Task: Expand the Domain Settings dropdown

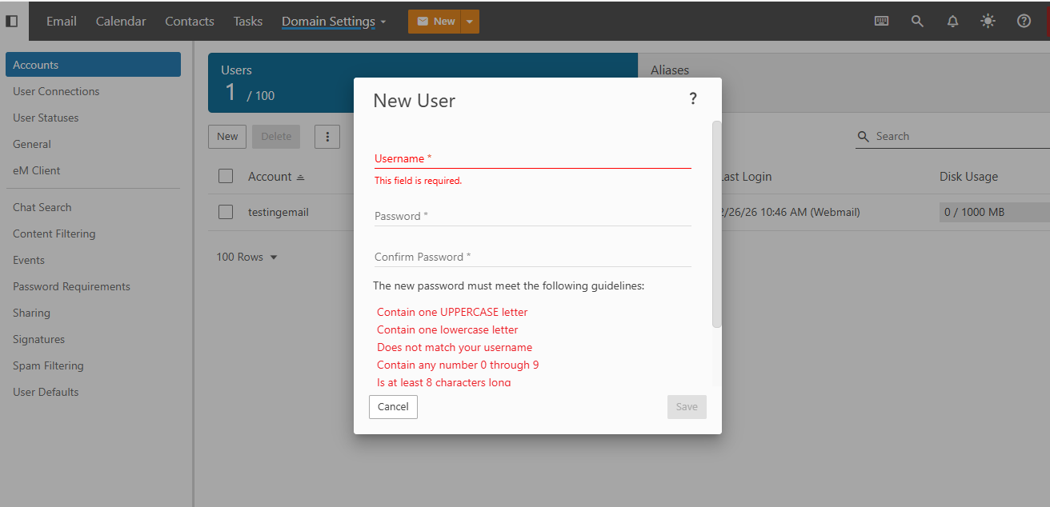Action: (334, 22)
